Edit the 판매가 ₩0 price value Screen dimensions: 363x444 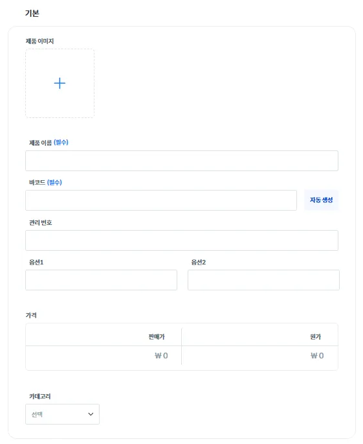pos(161,356)
